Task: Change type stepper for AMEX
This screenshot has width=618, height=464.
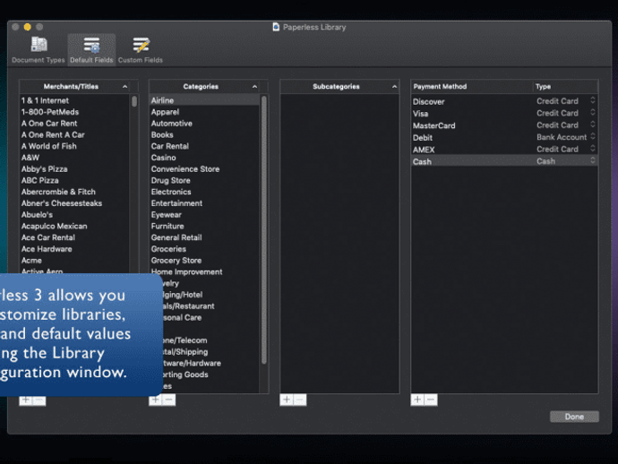Action: click(592, 149)
